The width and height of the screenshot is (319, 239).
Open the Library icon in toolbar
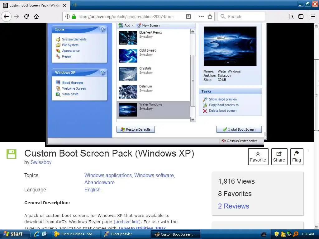coord(291,16)
